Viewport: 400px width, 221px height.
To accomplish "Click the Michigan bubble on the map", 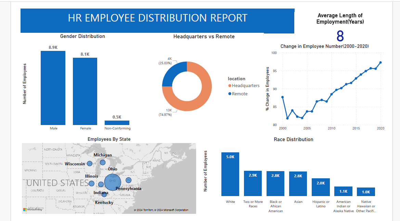I will (x=103, y=162).
